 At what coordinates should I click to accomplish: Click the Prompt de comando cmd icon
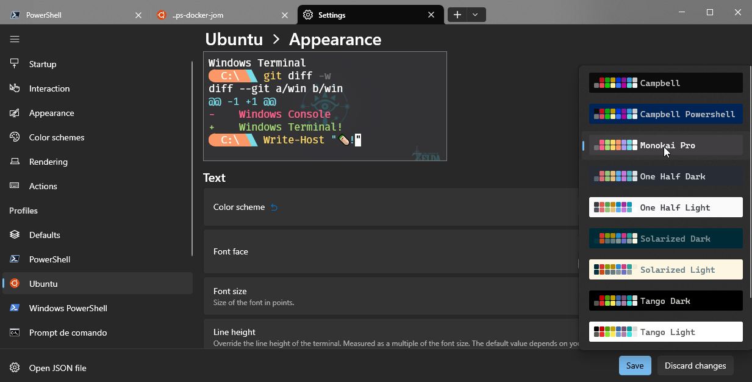pos(15,333)
